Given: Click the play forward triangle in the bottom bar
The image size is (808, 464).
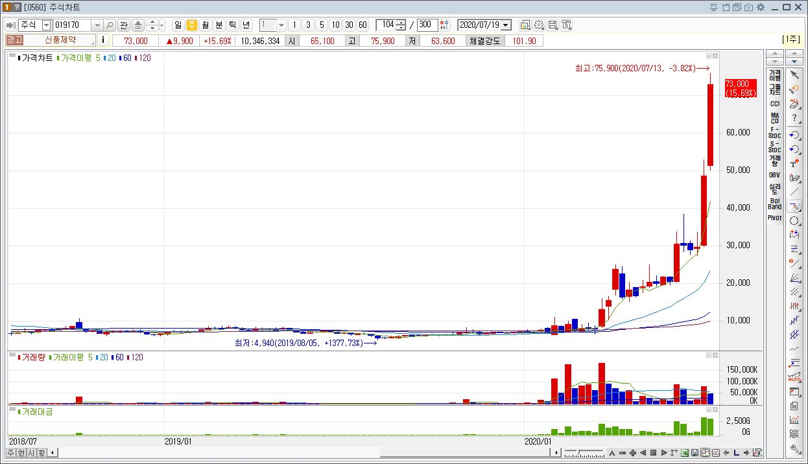Looking at the screenshot, I should pyautogui.click(x=664, y=452).
